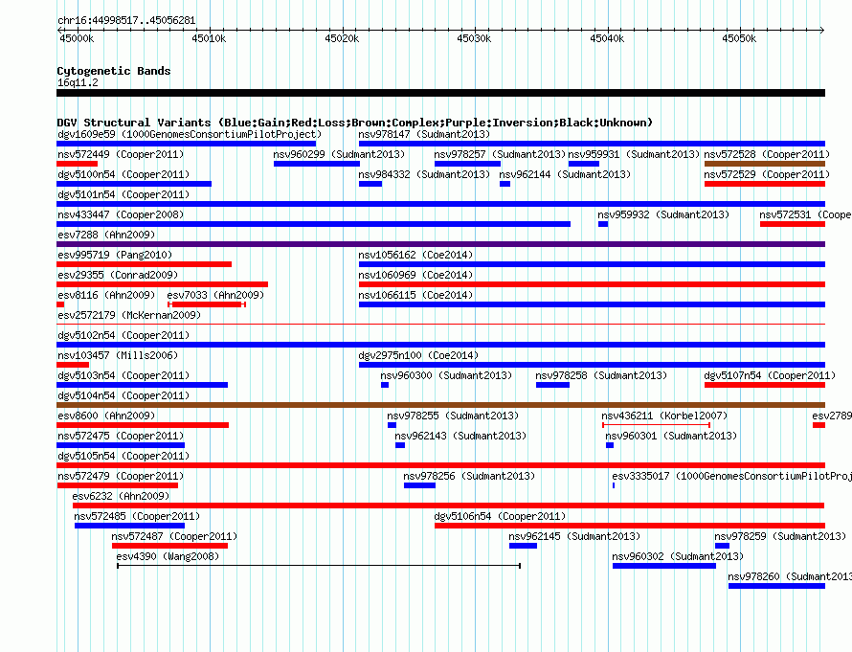The width and height of the screenshot is (852, 652).
Task: Click the nsv978258 Sudmant2013 label
Action: click(601, 375)
